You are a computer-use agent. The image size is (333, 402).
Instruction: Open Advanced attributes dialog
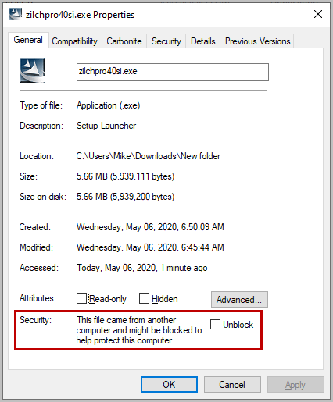(x=239, y=300)
